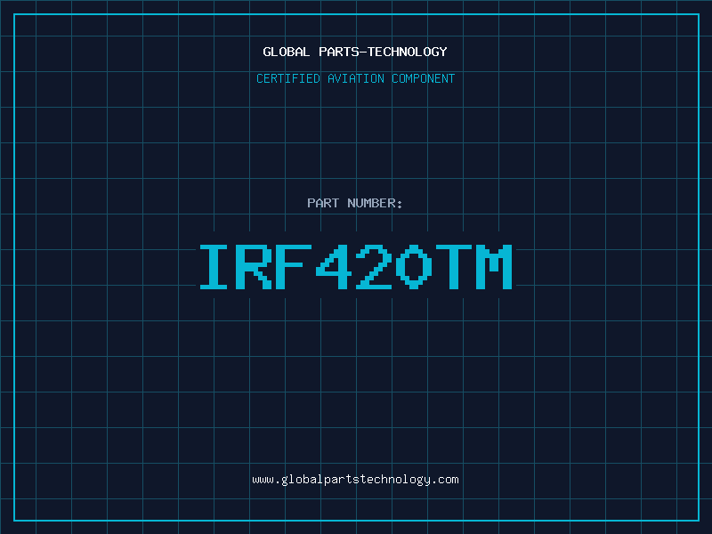Click the CERTIFIED AVIATION COMPONENT subtitle
The height and width of the screenshot is (534, 712).
click(x=355, y=79)
